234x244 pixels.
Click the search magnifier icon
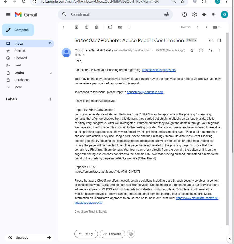click(x=64, y=14)
